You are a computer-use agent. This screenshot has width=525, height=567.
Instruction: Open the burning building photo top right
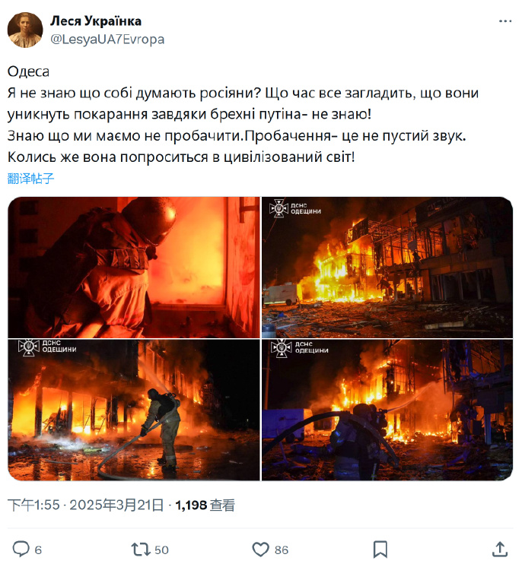(x=387, y=268)
